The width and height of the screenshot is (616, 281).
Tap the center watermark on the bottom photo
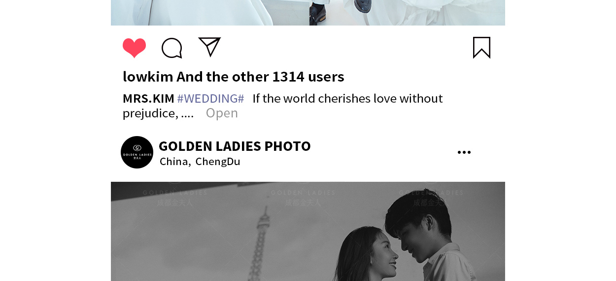[303, 196]
